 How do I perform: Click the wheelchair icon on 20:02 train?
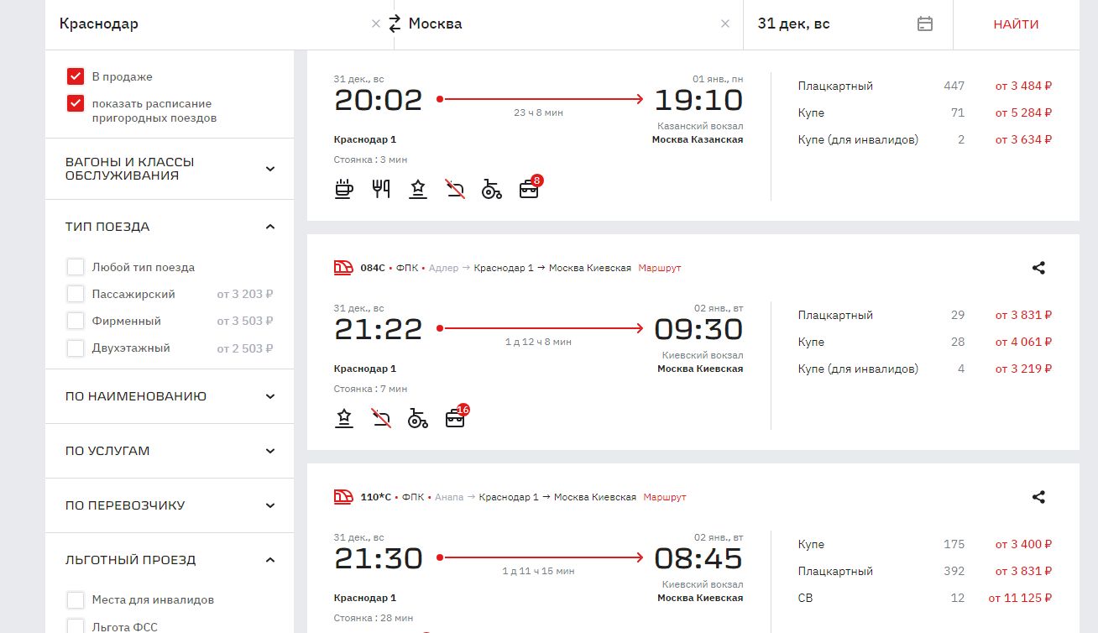click(x=491, y=189)
